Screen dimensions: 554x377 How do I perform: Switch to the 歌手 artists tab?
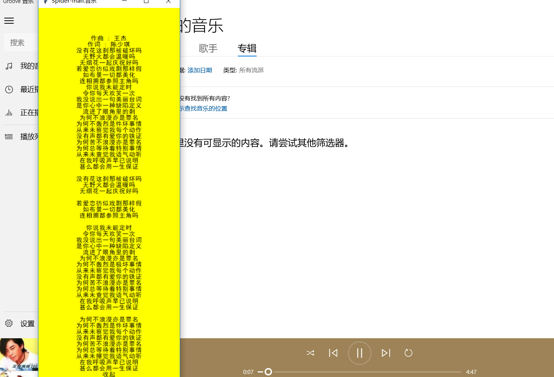tap(208, 48)
